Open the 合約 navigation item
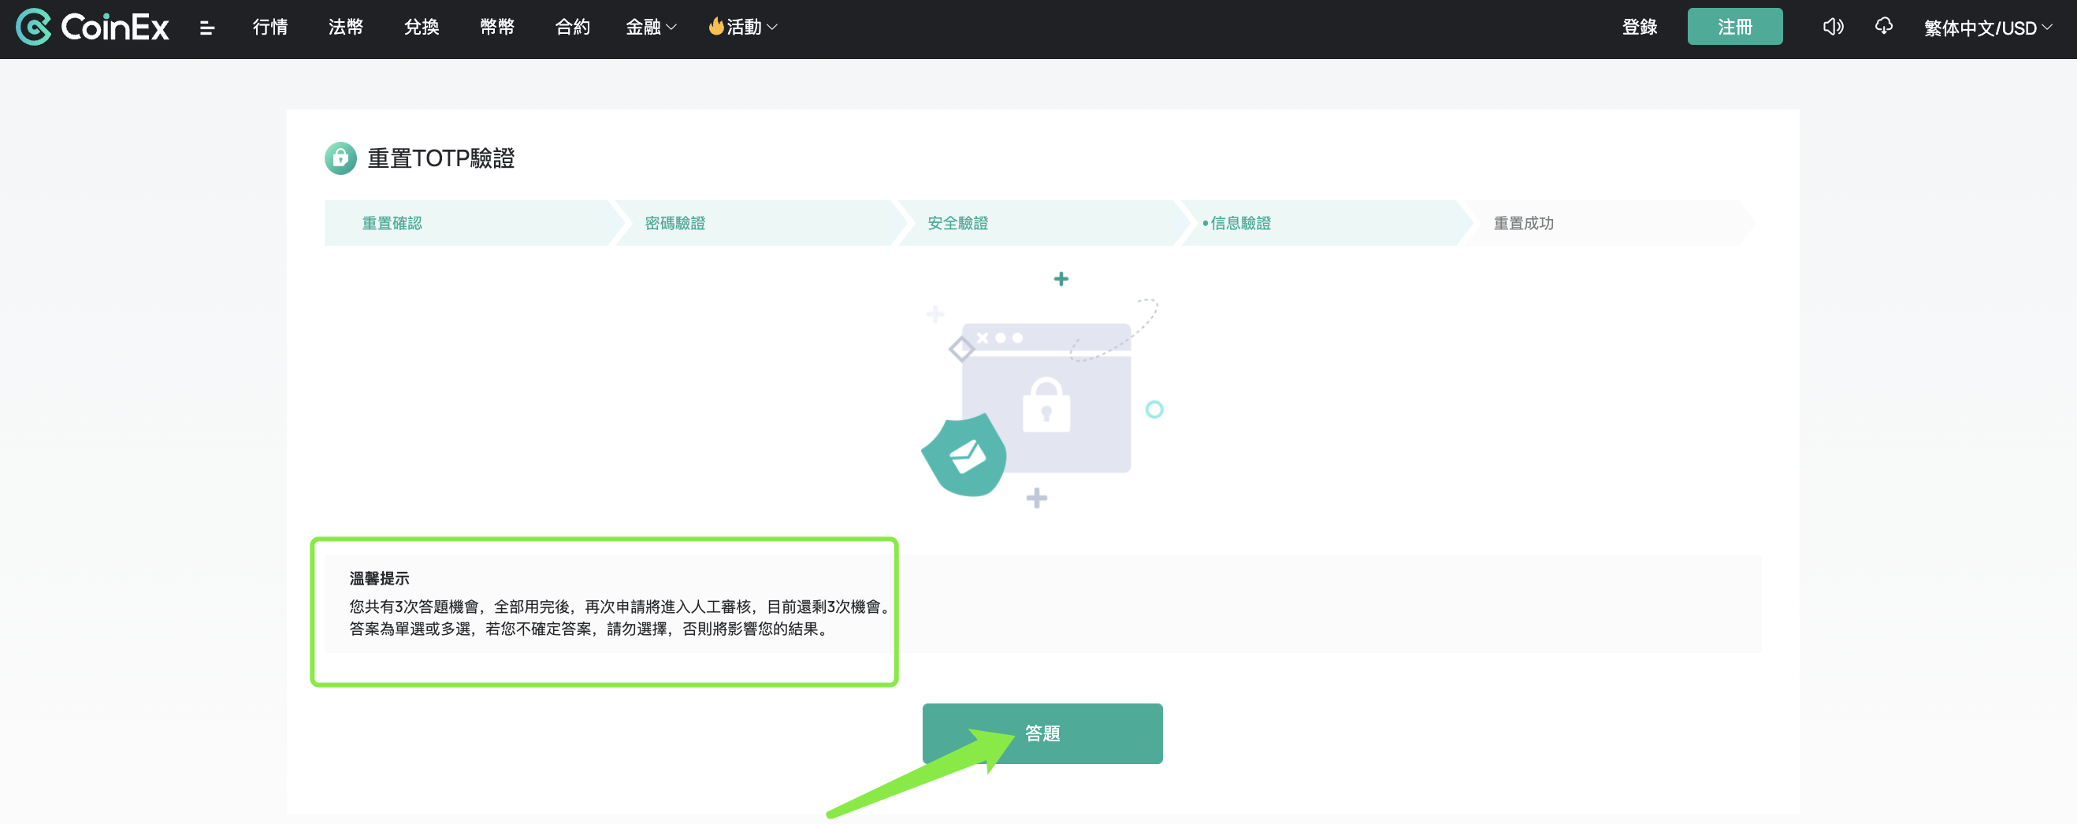The height and width of the screenshot is (824, 2077). point(573,28)
